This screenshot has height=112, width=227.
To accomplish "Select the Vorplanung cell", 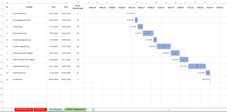I will 29,27.
